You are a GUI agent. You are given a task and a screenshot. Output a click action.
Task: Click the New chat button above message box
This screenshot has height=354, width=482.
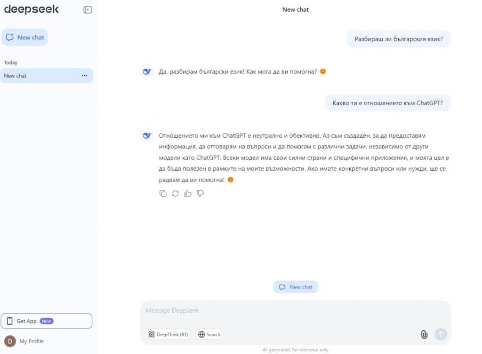pyautogui.click(x=295, y=287)
